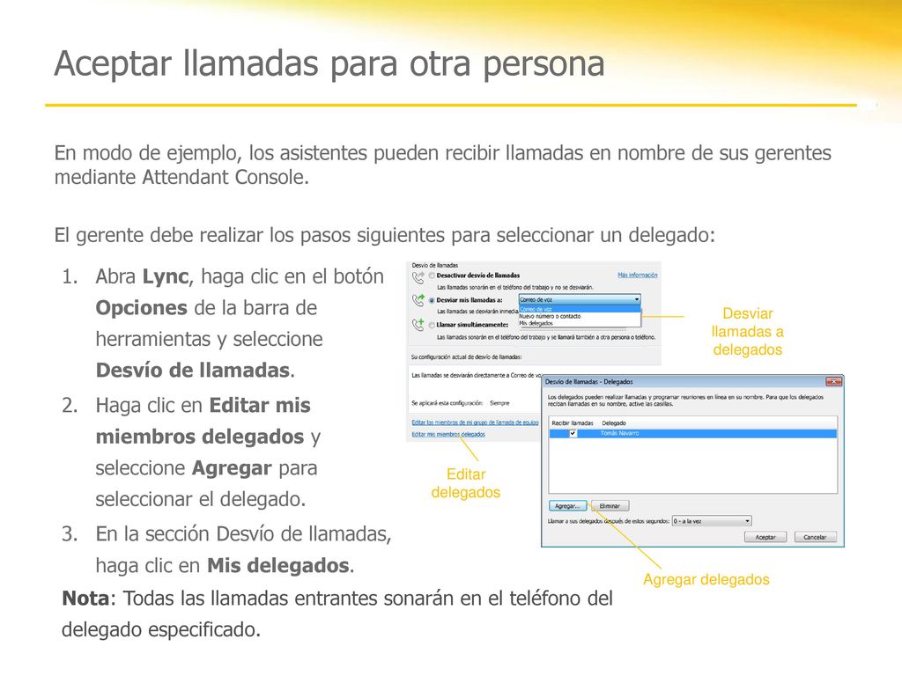Click the Eliminar button

pos(610,506)
